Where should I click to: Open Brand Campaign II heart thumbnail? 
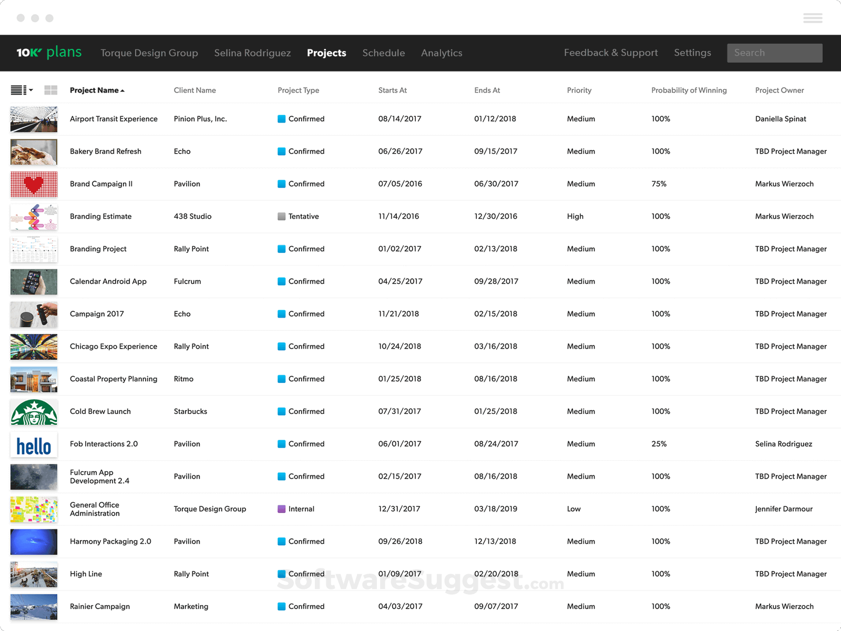(34, 185)
